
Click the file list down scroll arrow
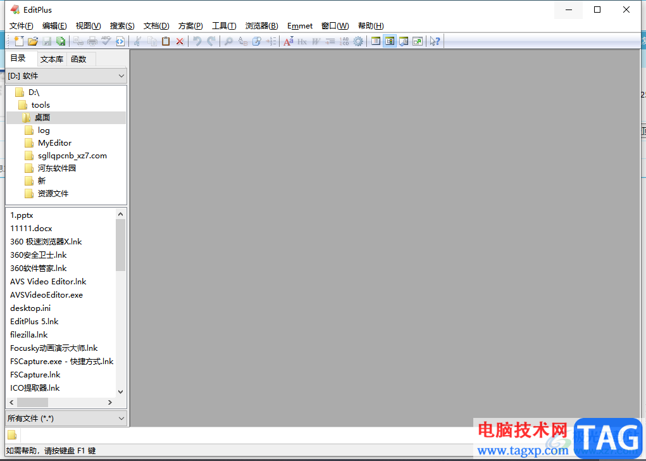point(120,392)
